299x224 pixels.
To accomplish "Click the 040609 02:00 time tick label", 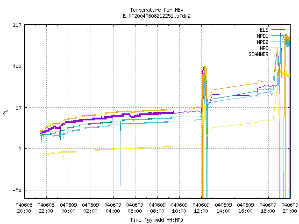I will (91, 208).
